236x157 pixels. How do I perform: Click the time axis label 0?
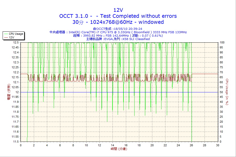coord(21,145)
